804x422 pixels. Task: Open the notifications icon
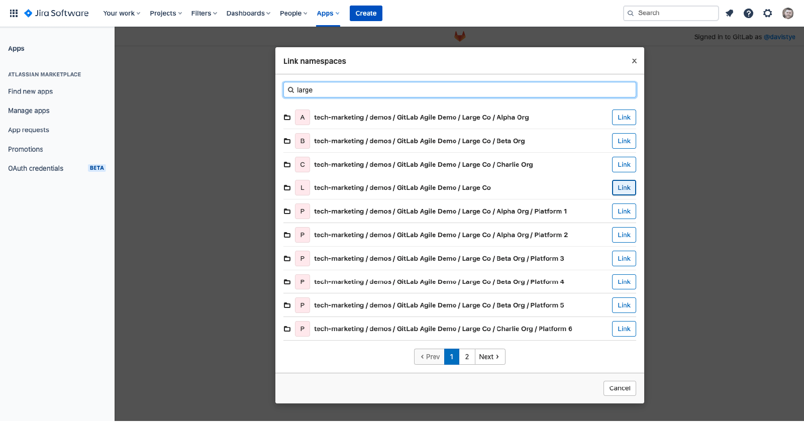pyautogui.click(x=729, y=14)
